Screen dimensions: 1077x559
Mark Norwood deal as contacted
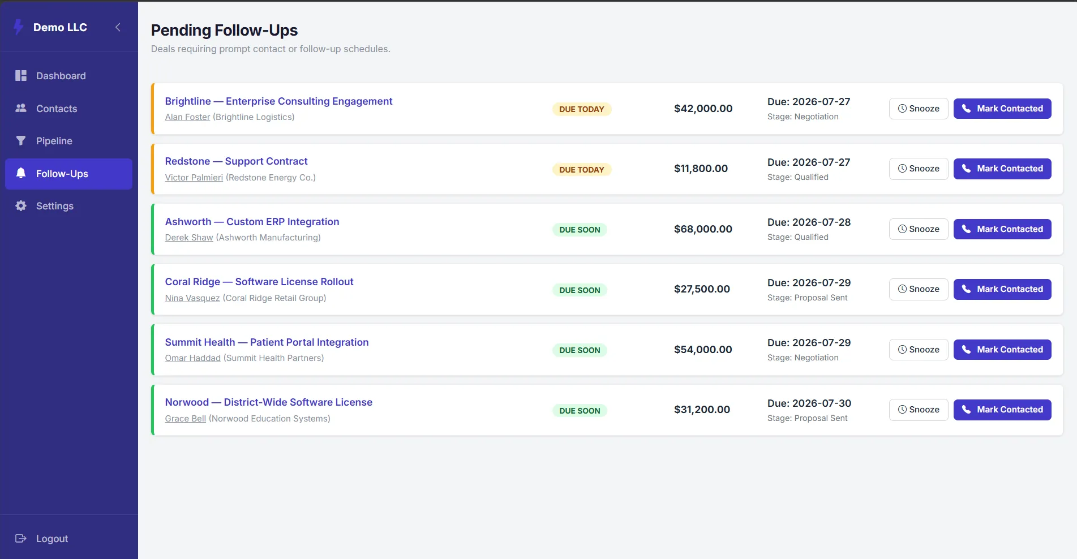tap(1002, 410)
